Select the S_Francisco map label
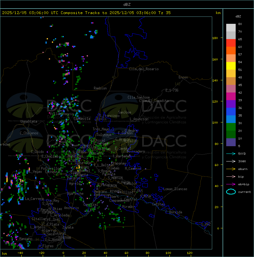This screenshot has width=254, height=257. click(x=109, y=116)
